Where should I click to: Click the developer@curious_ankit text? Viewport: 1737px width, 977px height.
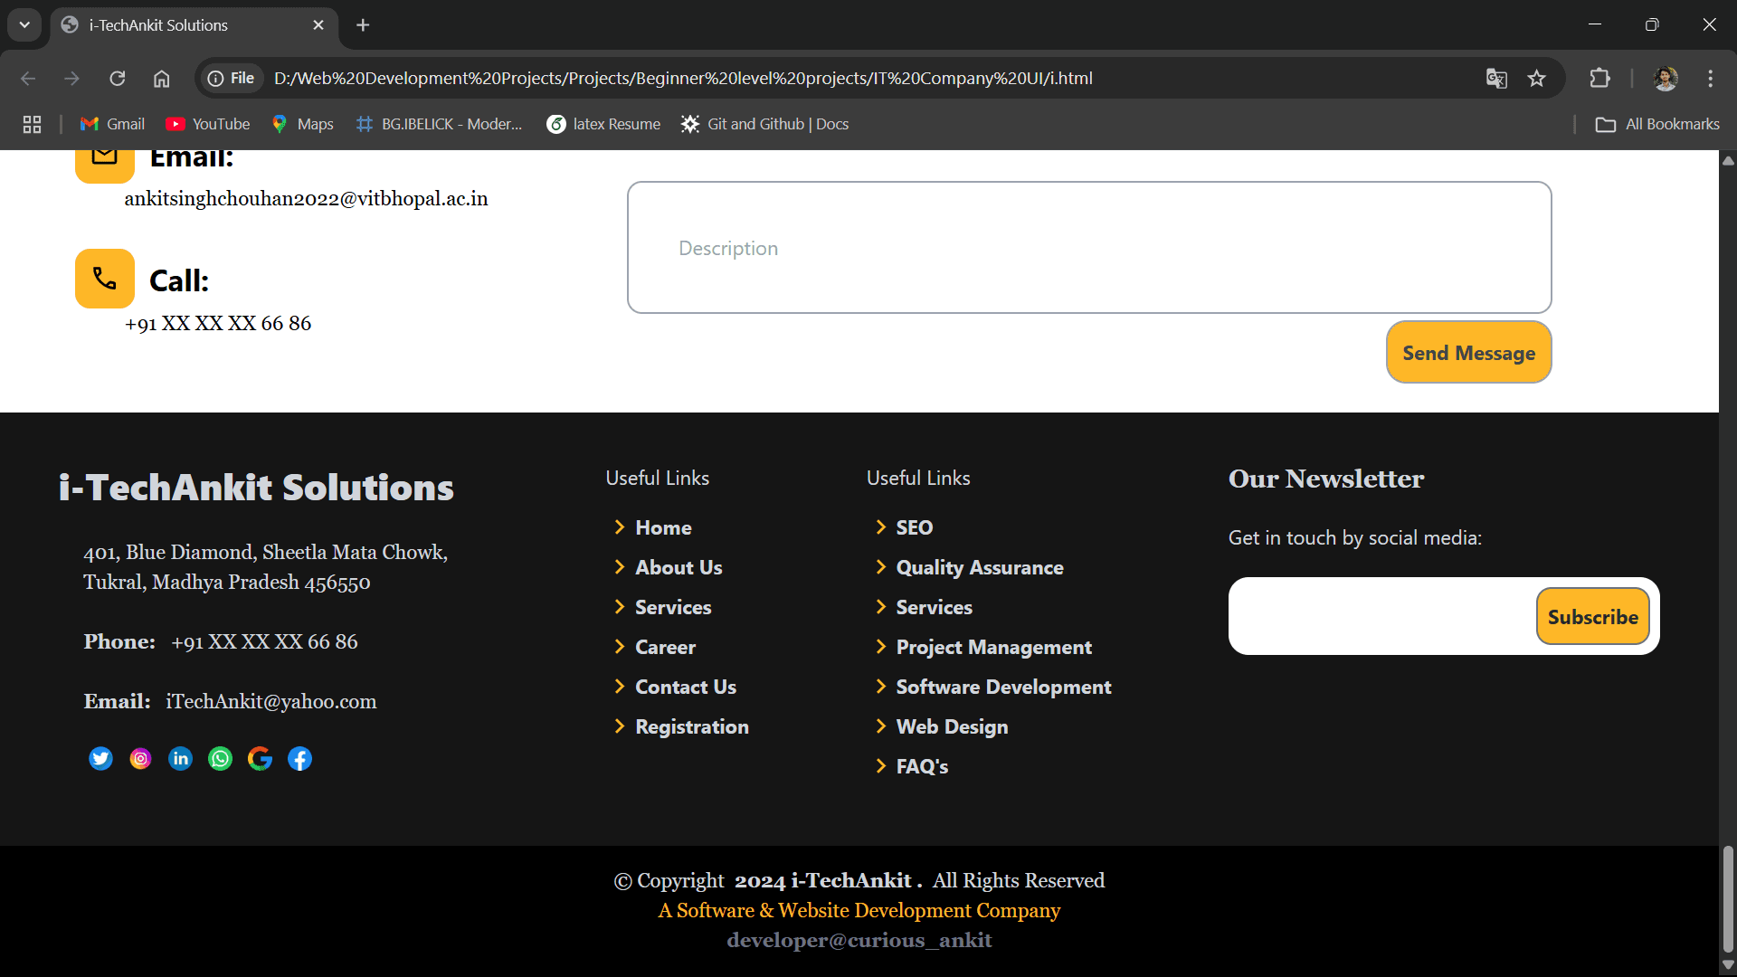click(859, 940)
